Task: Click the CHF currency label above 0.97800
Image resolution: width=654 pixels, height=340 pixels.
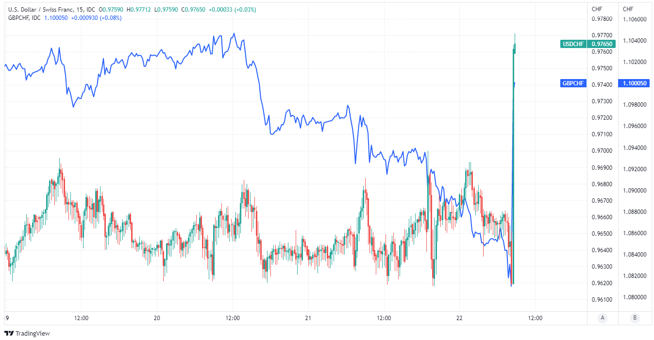Action: pos(597,9)
